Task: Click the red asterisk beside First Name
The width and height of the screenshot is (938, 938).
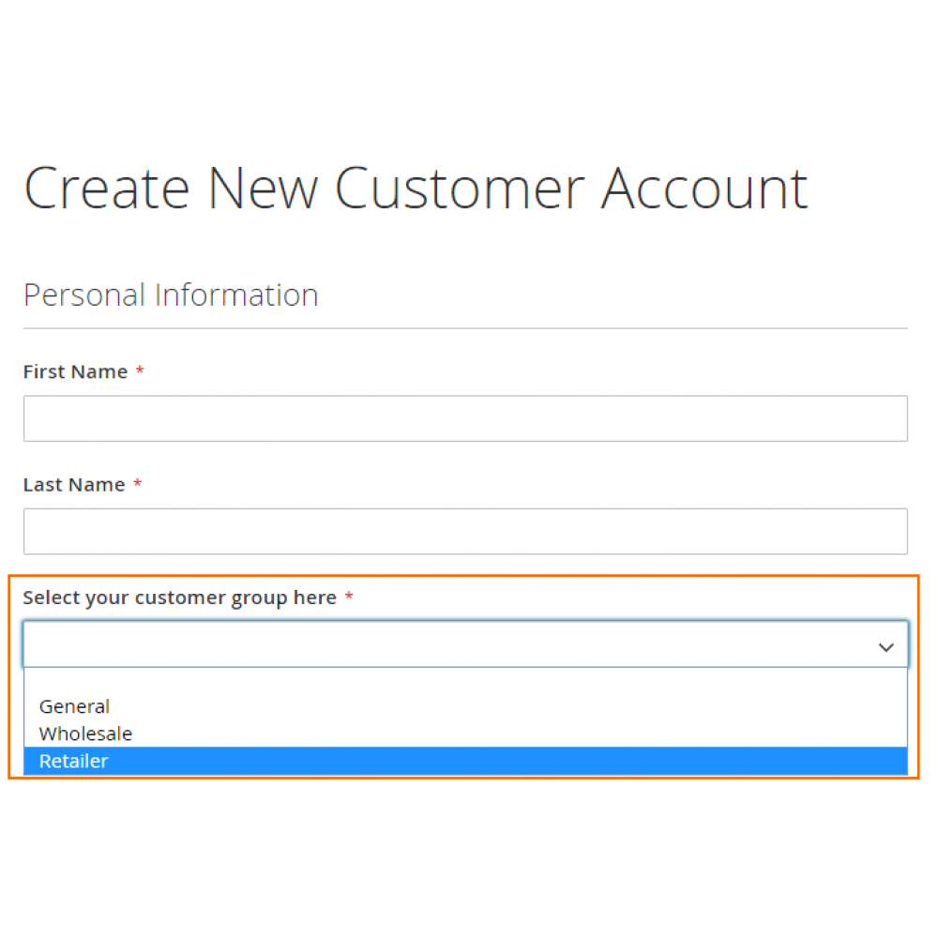Action: [x=140, y=371]
